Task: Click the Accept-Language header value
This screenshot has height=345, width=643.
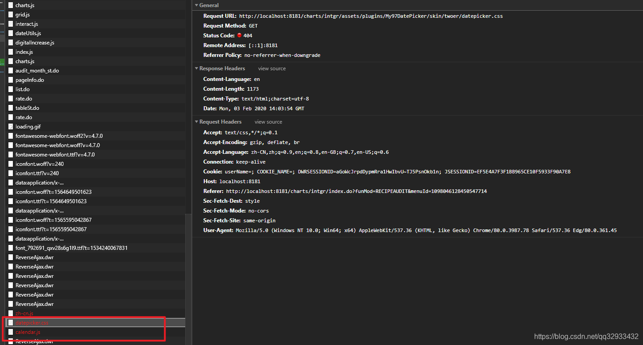Action: [320, 152]
